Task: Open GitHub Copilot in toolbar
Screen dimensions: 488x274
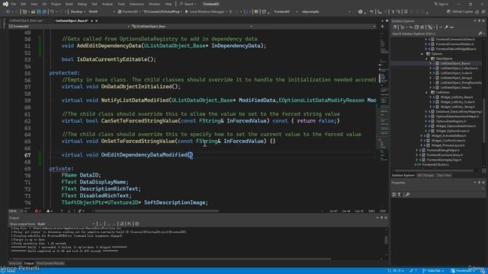Action: [x=459, y=12]
